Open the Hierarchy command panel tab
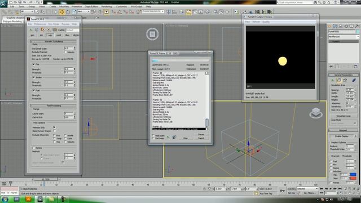The height and width of the screenshot is (203, 361). click(x=341, y=27)
